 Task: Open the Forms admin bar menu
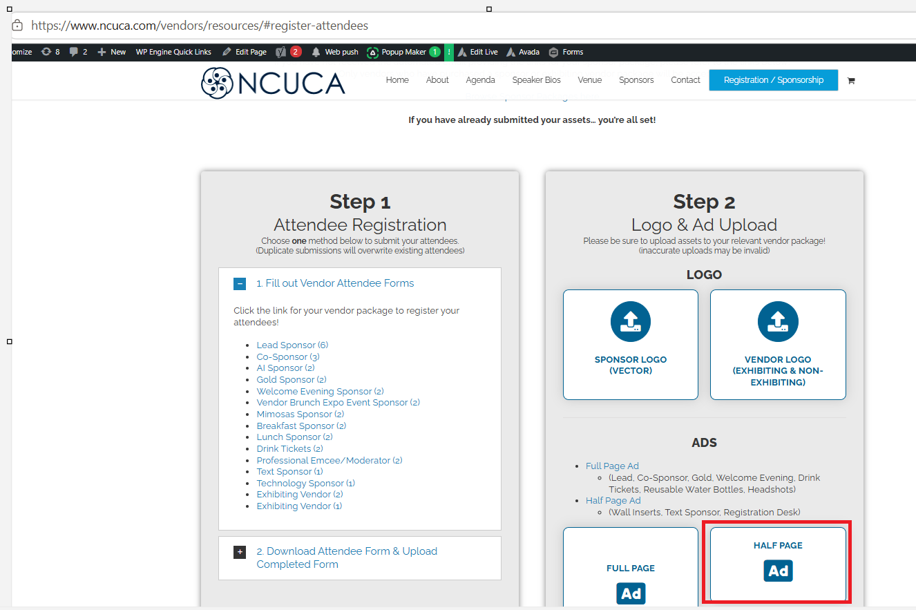pyautogui.click(x=566, y=52)
